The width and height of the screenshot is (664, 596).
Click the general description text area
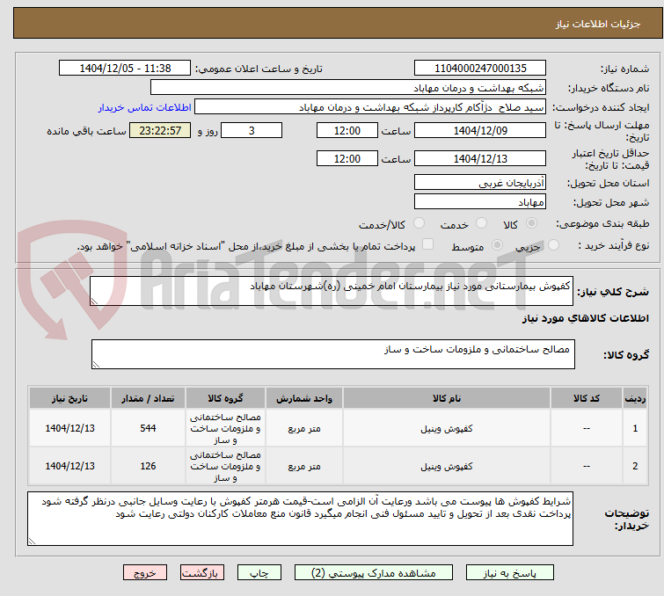click(332, 291)
